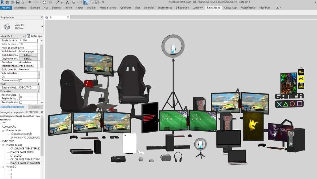Enable the Caminho do sol checkbox
317x179 pixels.
coord(21,81)
